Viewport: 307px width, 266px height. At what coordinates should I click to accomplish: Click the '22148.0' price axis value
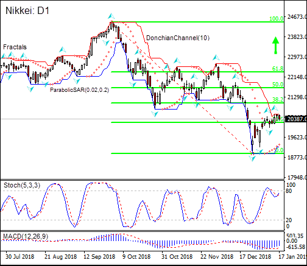pyautogui.click(x=297, y=77)
